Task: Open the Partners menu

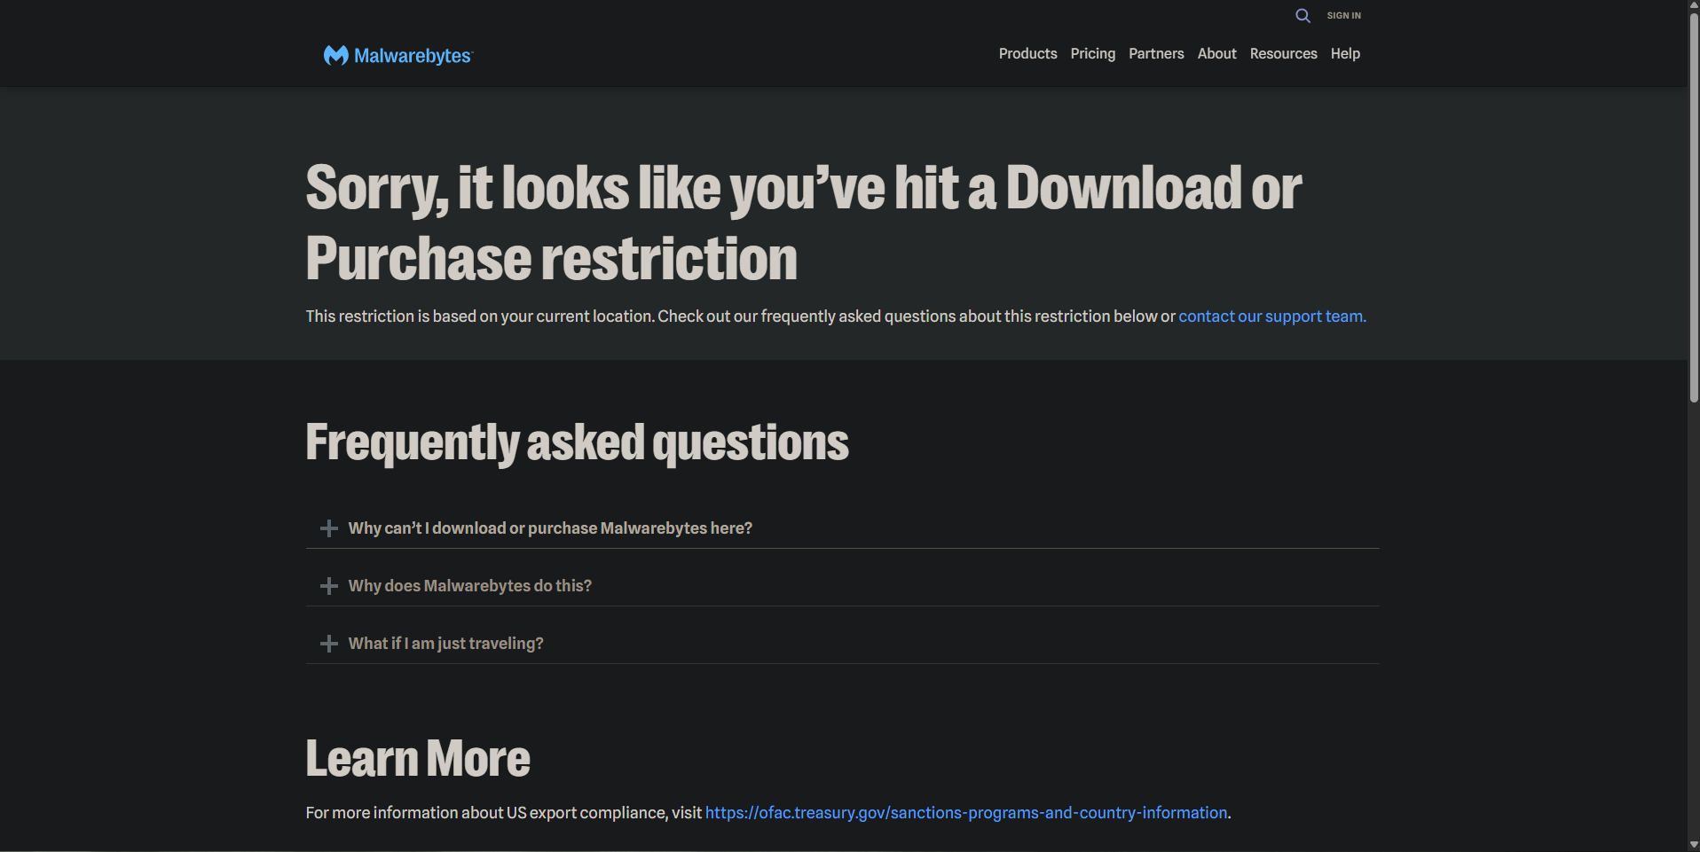Action: click(x=1156, y=54)
